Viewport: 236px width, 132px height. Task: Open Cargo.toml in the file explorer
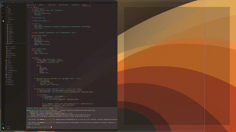(10, 67)
